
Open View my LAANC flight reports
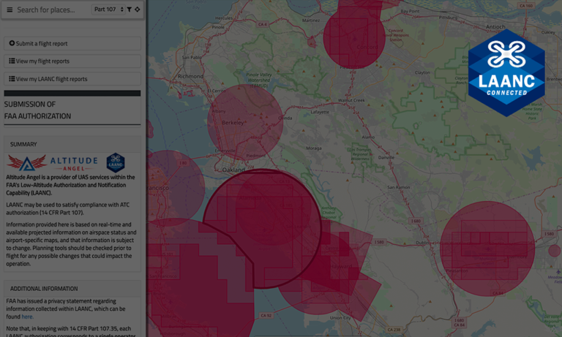(x=72, y=79)
